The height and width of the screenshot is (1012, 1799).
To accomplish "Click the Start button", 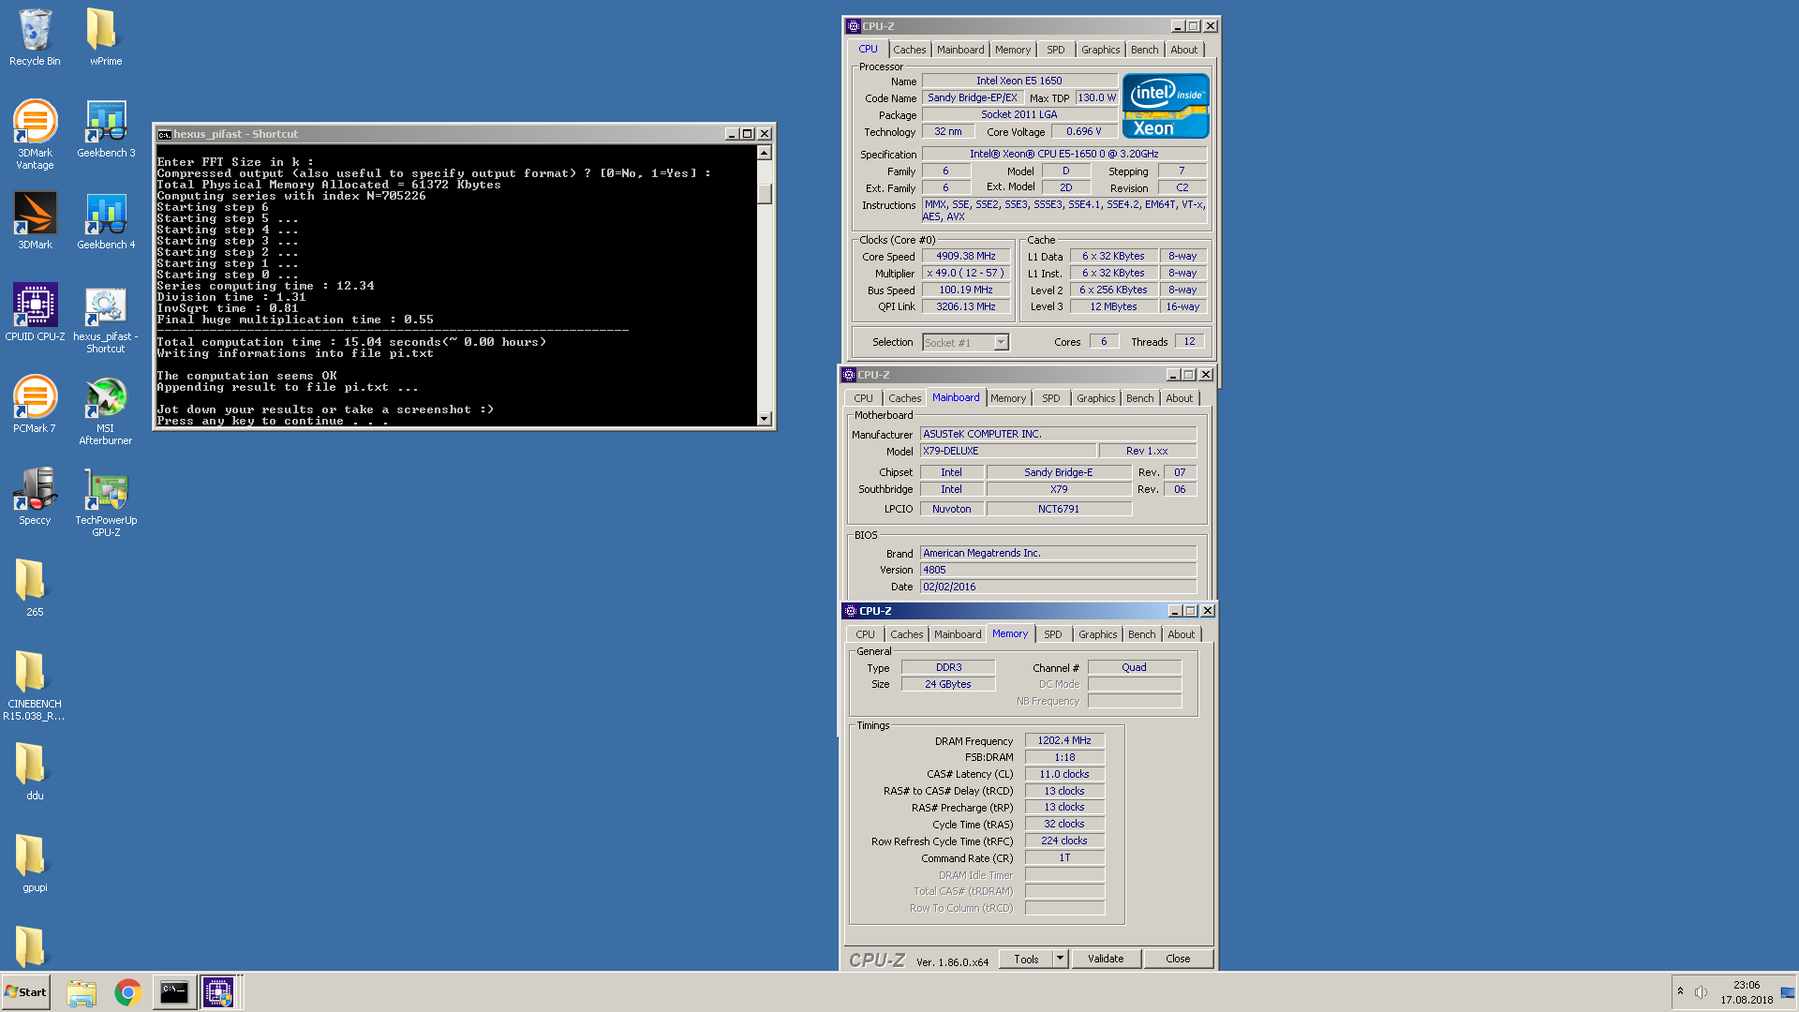I will [25, 992].
